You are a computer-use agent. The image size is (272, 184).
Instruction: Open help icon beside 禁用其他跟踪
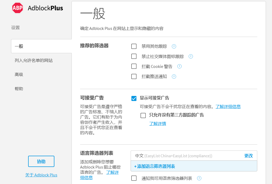point(174,46)
